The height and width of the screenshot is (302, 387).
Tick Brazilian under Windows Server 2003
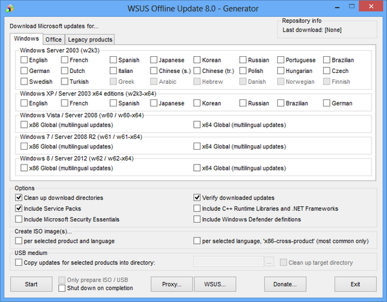326,60
